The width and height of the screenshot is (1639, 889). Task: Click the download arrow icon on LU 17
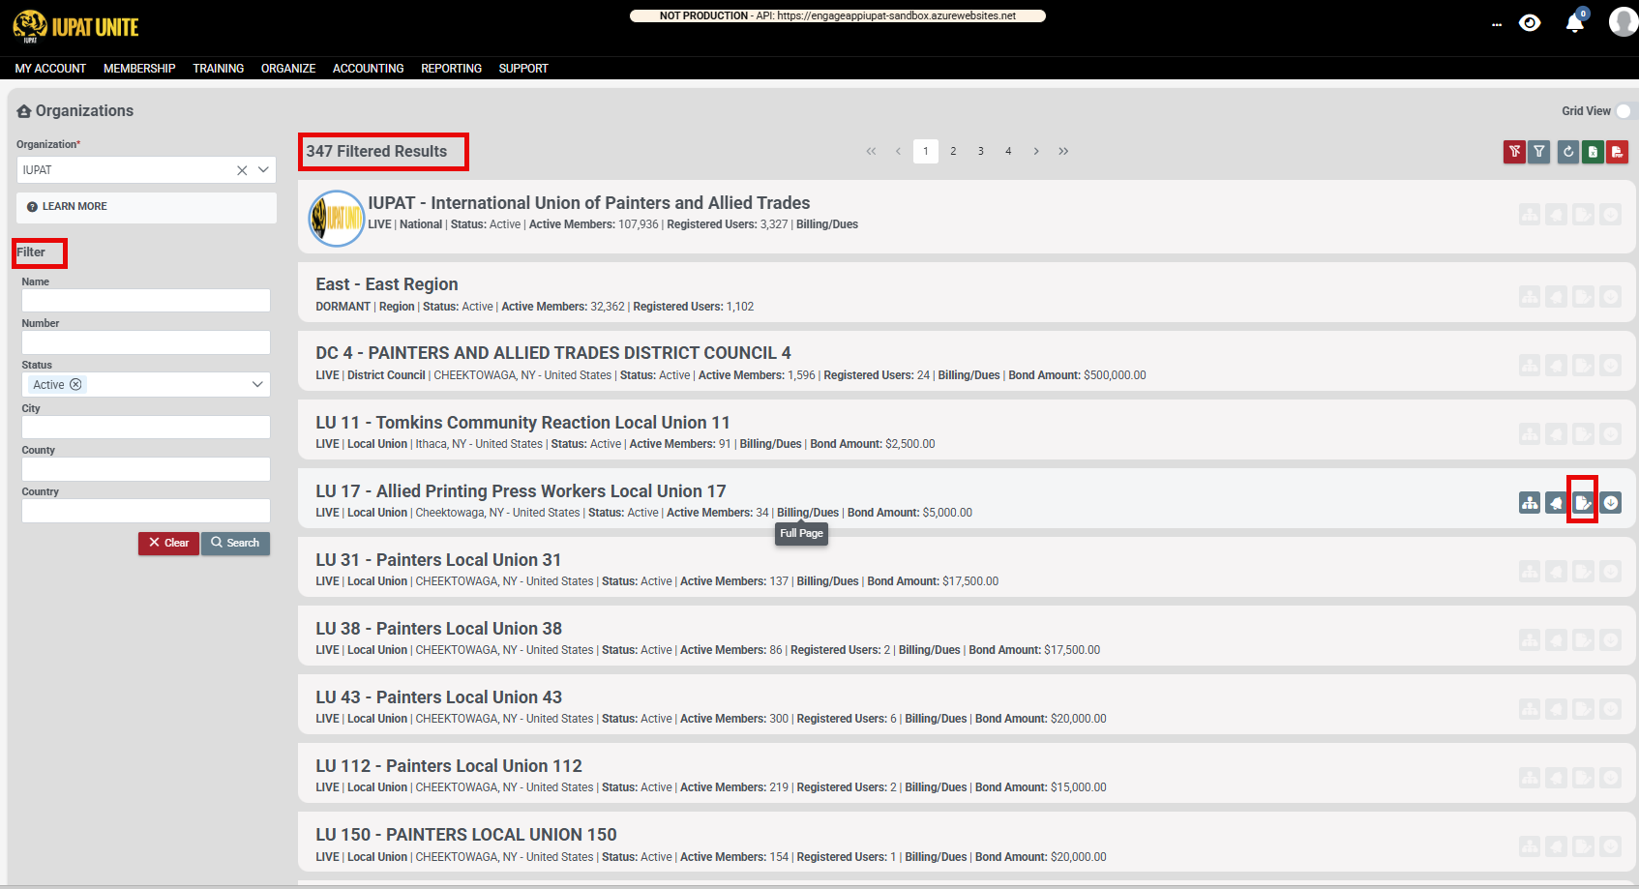click(x=1611, y=503)
